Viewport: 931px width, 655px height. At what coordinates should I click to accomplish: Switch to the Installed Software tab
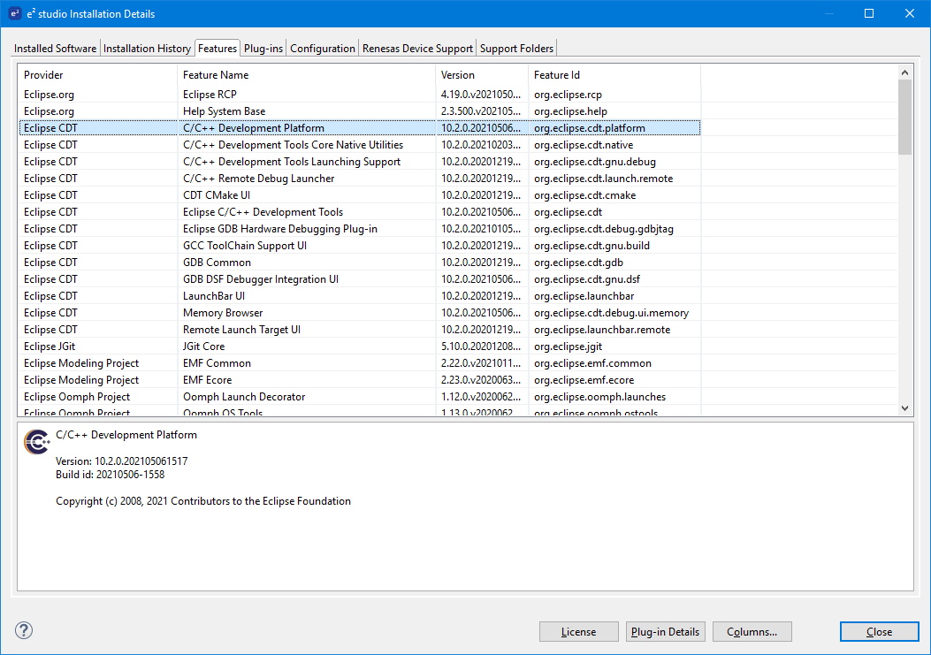click(55, 48)
